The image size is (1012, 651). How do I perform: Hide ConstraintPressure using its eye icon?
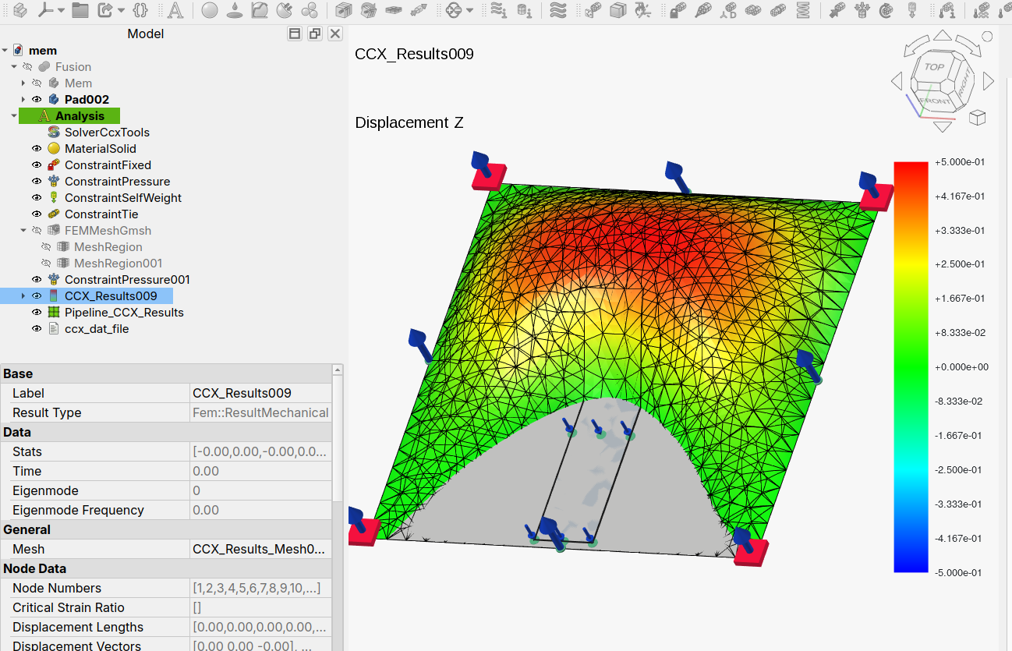[37, 182]
